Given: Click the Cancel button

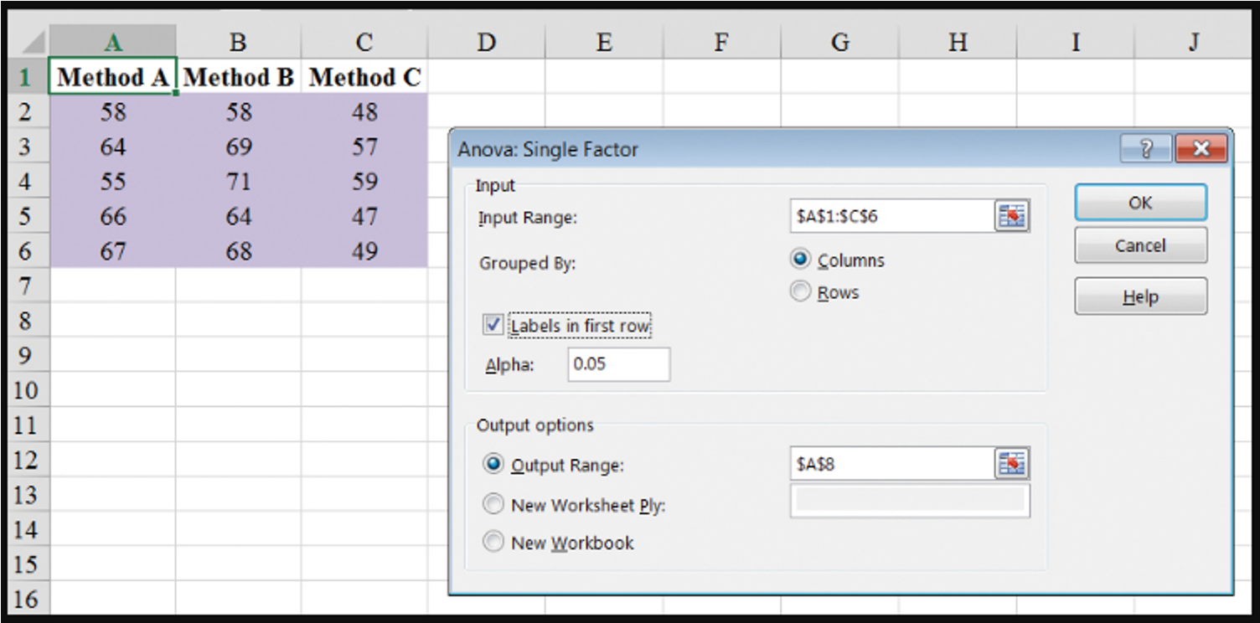Looking at the screenshot, I should click(1140, 245).
